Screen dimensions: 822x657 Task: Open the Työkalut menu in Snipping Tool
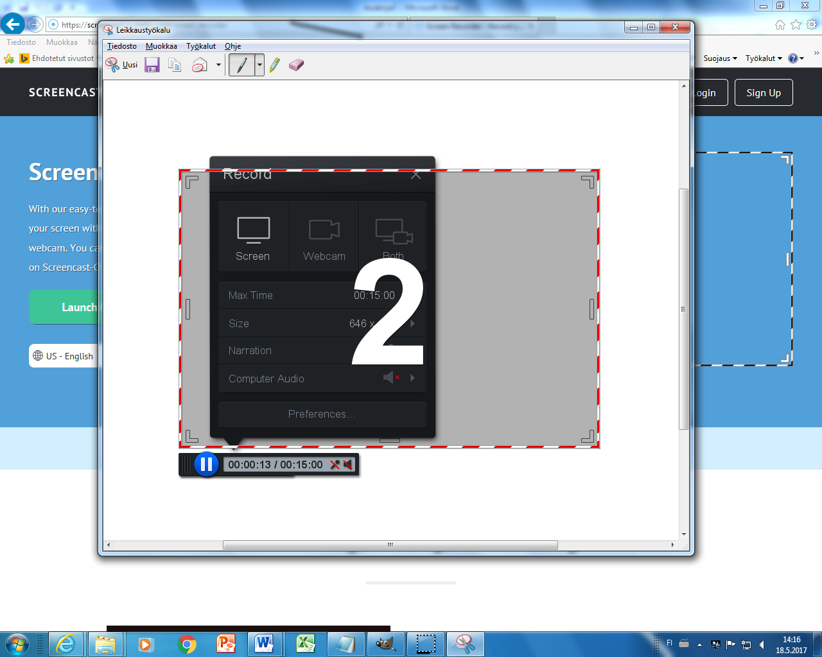click(201, 46)
